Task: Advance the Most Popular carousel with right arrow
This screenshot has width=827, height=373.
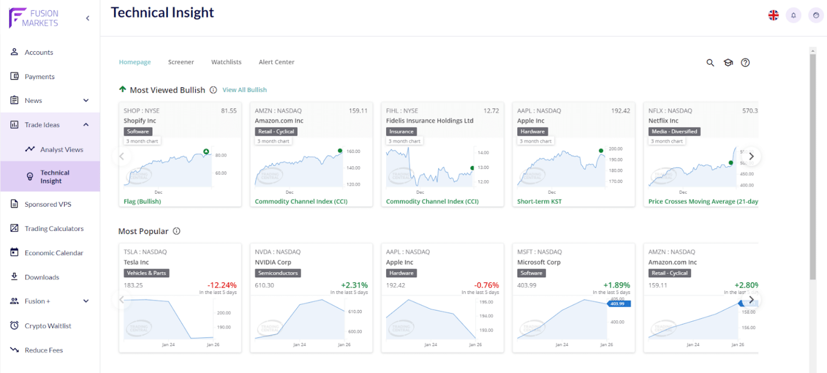Action: 751,299
